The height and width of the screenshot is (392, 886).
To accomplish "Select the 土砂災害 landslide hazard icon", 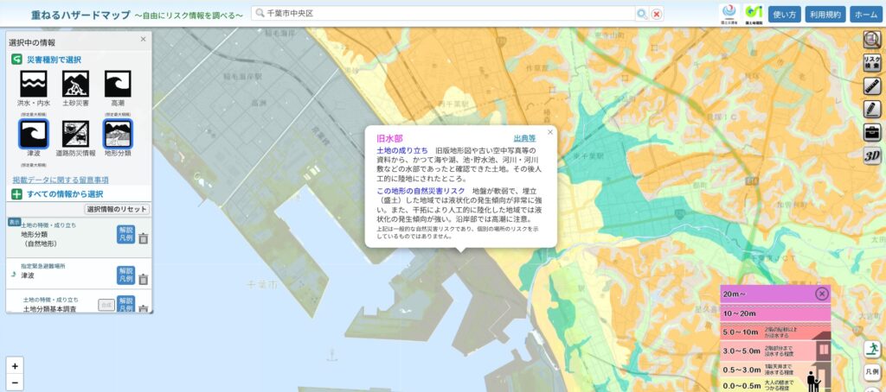I will pyautogui.click(x=76, y=84).
